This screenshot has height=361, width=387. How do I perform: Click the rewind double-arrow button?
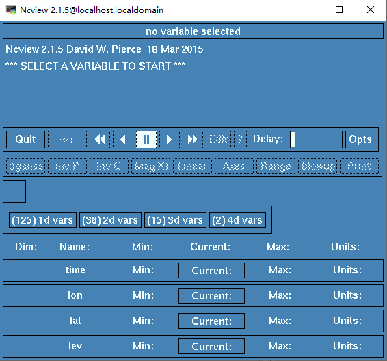[100, 139]
